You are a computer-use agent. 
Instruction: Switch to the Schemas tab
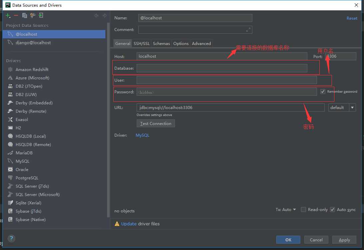(x=161, y=43)
